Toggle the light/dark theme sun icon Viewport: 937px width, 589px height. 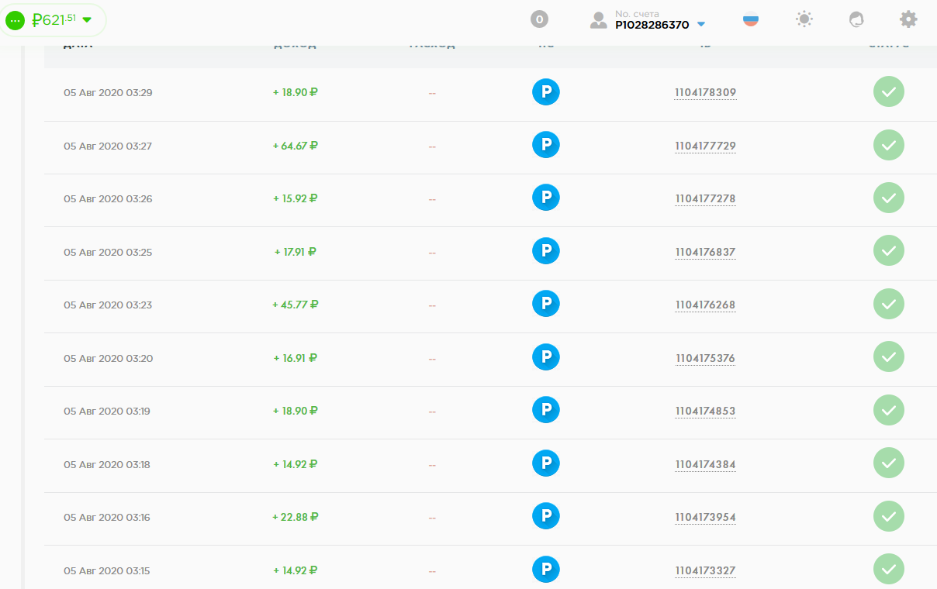[x=804, y=19]
